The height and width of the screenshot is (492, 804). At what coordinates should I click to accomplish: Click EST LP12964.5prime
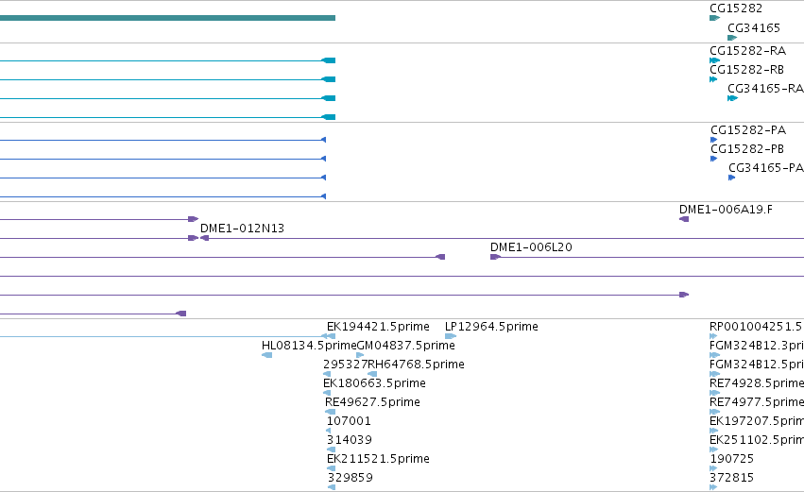click(491, 327)
